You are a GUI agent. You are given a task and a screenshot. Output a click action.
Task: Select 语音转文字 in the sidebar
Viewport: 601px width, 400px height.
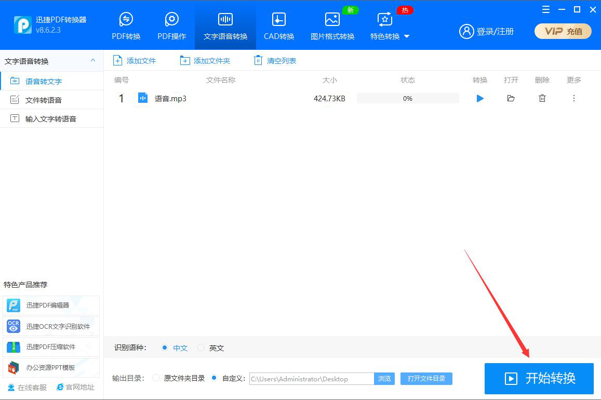coord(52,81)
